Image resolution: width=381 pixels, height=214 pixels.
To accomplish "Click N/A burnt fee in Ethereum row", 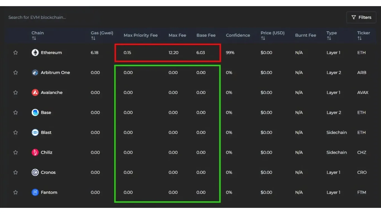I will [299, 53].
